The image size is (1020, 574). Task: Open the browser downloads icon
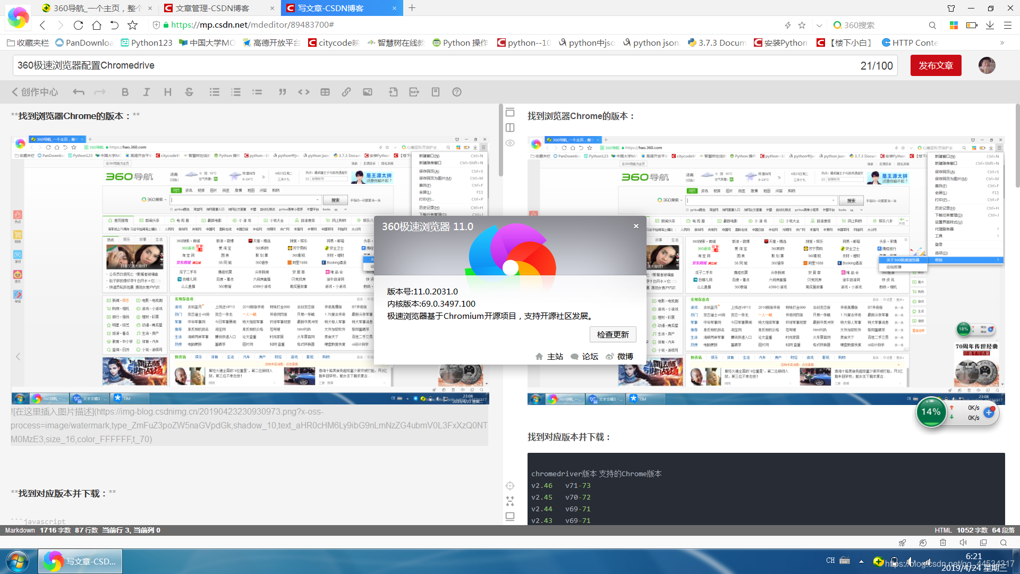(x=990, y=25)
